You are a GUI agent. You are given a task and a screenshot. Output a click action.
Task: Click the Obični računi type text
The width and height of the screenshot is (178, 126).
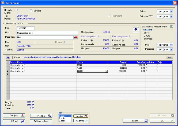22,16
